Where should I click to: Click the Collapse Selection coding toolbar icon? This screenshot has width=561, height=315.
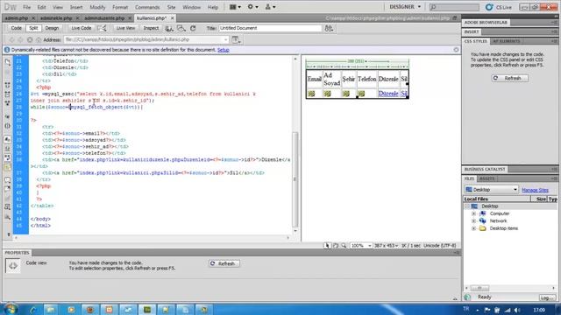pos(8,94)
